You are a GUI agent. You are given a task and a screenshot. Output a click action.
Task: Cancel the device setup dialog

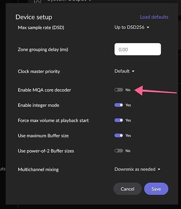point(127,189)
